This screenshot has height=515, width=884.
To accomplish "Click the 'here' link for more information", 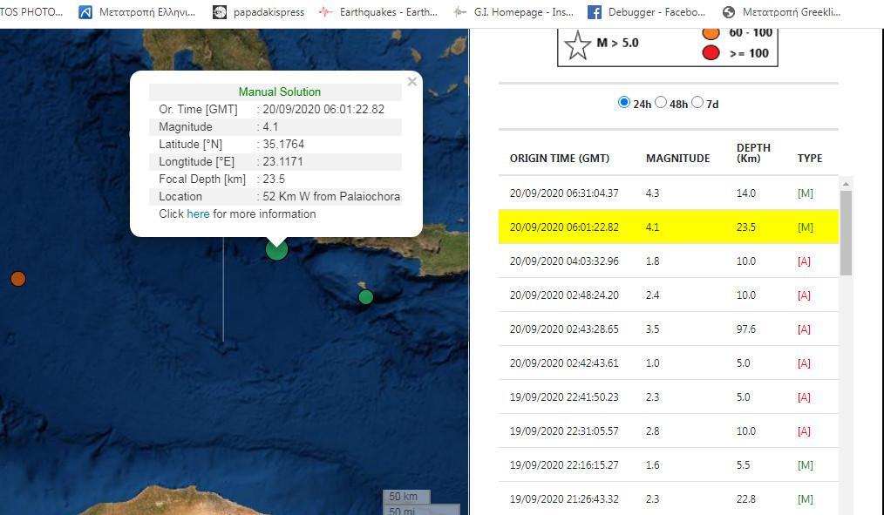I will (x=198, y=213).
